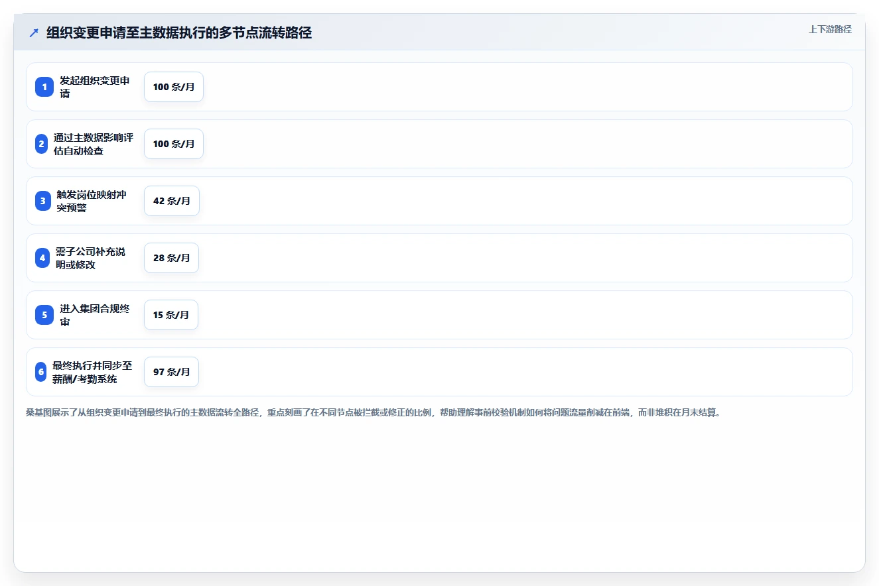Select the 100 条/月 chip for 主数据影响评估
The height and width of the screenshot is (586, 879).
(174, 144)
